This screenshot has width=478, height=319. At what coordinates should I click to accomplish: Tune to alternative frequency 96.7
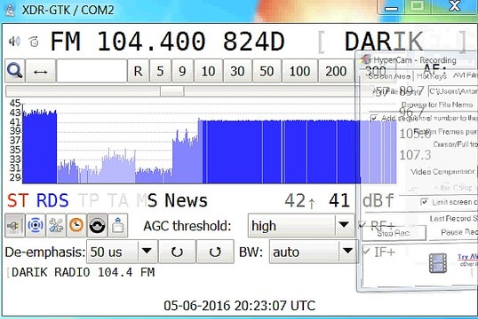tap(412, 112)
